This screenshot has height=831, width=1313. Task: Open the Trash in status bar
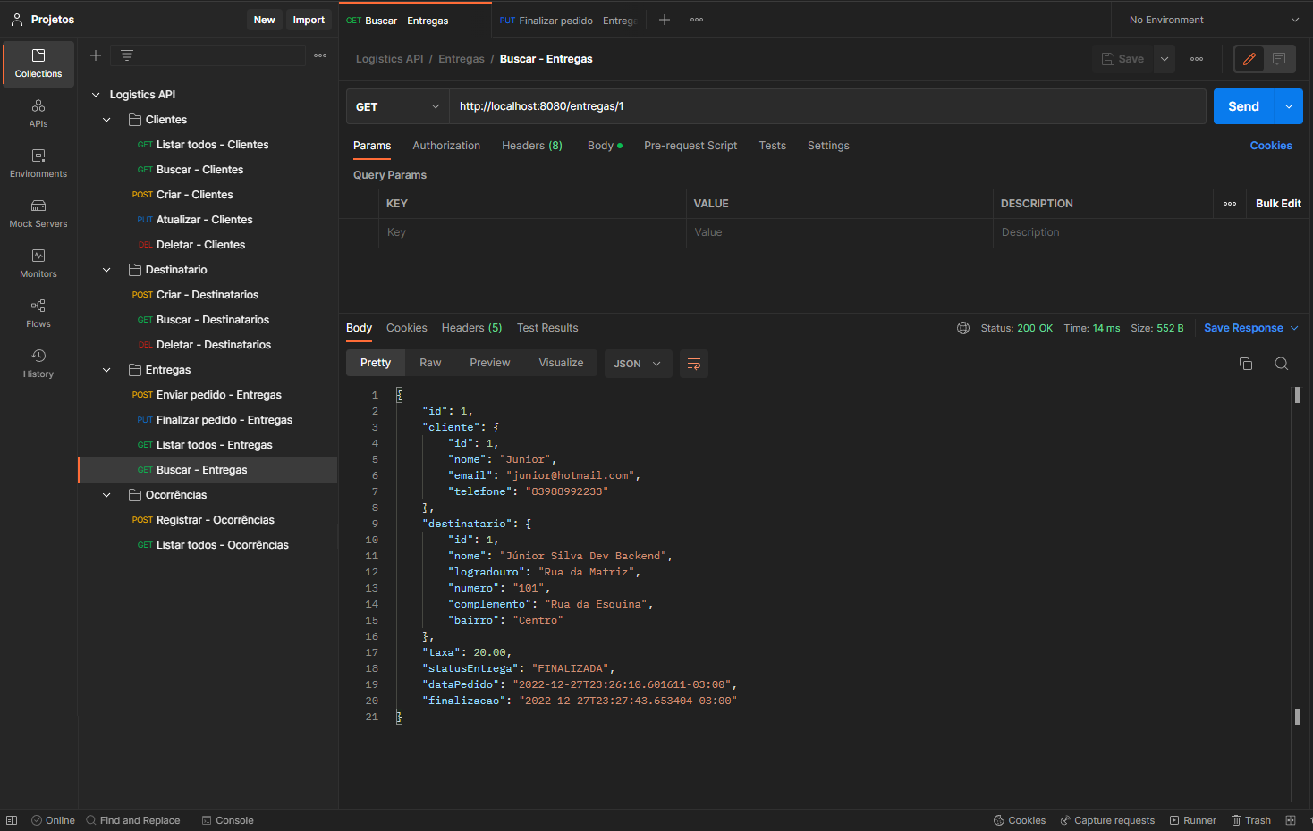1250,820
